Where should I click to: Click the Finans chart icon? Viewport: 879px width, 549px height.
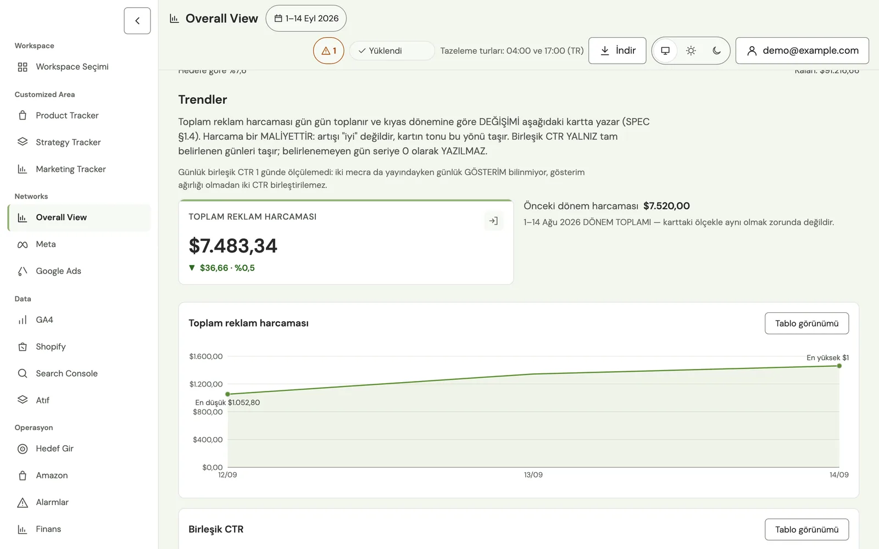click(23, 529)
